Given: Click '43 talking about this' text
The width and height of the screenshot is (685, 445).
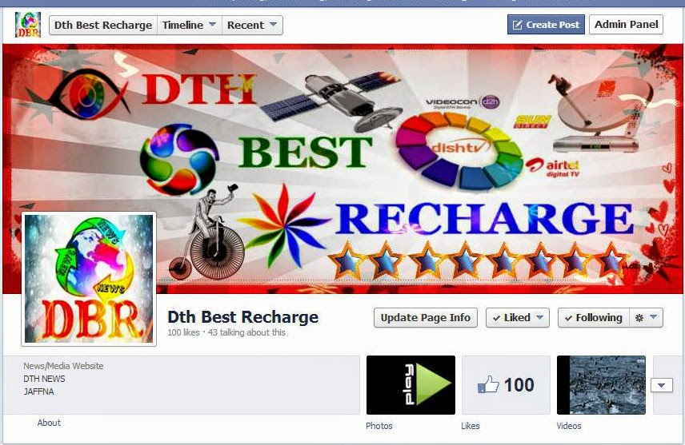Looking at the screenshot, I should [246, 332].
